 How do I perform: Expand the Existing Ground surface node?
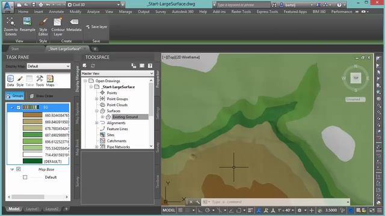(103, 117)
